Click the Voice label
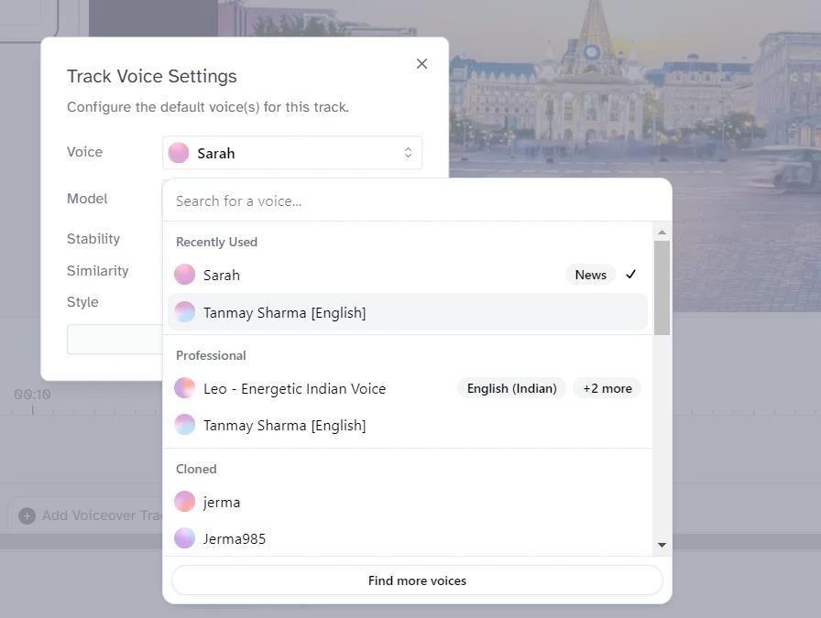Screen dimensions: 821x618 [x=84, y=152]
